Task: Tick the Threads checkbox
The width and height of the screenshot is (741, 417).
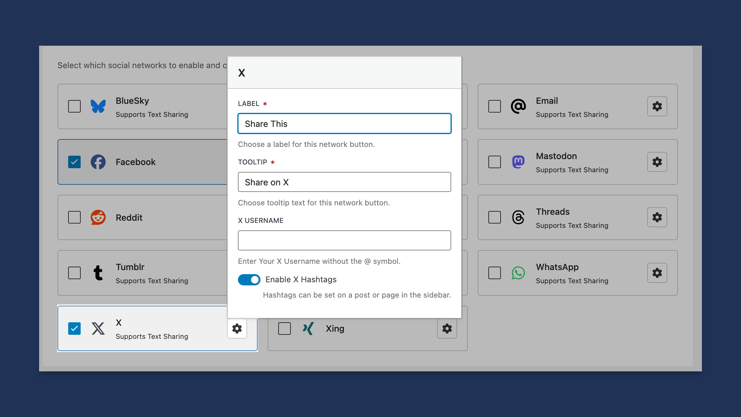Action: tap(494, 217)
